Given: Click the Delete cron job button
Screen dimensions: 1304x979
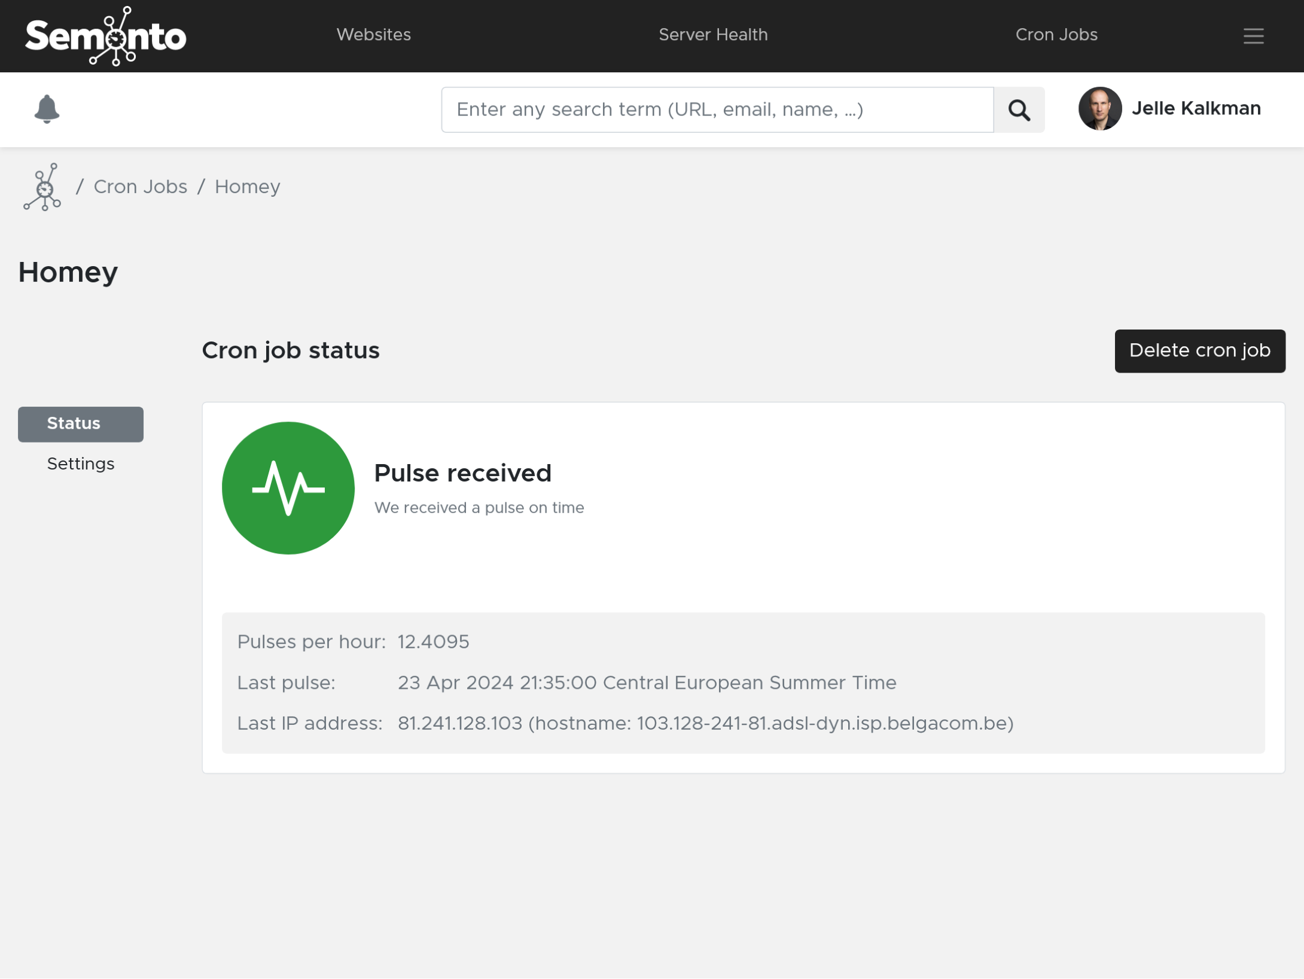Looking at the screenshot, I should pos(1200,350).
